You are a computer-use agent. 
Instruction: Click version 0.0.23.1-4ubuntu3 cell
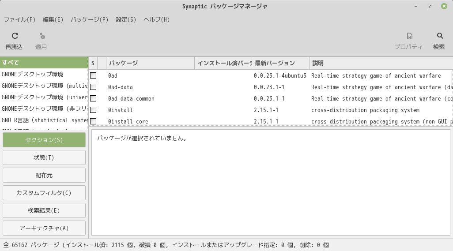[280, 75]
